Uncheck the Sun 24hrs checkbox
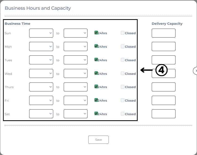The image size is (197, 155). click(x=96, y=33)
